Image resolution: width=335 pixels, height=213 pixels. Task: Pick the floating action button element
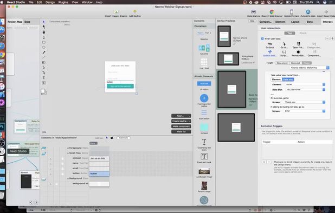pyautogui.click(x=204, y=98)
